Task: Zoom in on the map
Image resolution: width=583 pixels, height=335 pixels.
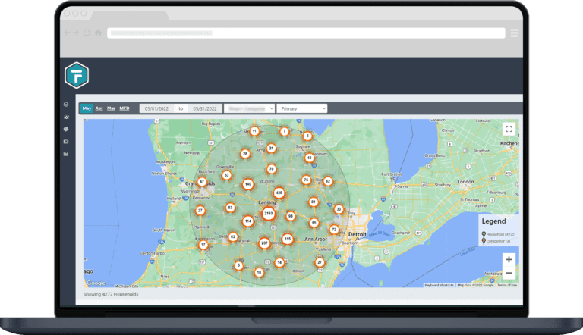Action: point(509,259)
